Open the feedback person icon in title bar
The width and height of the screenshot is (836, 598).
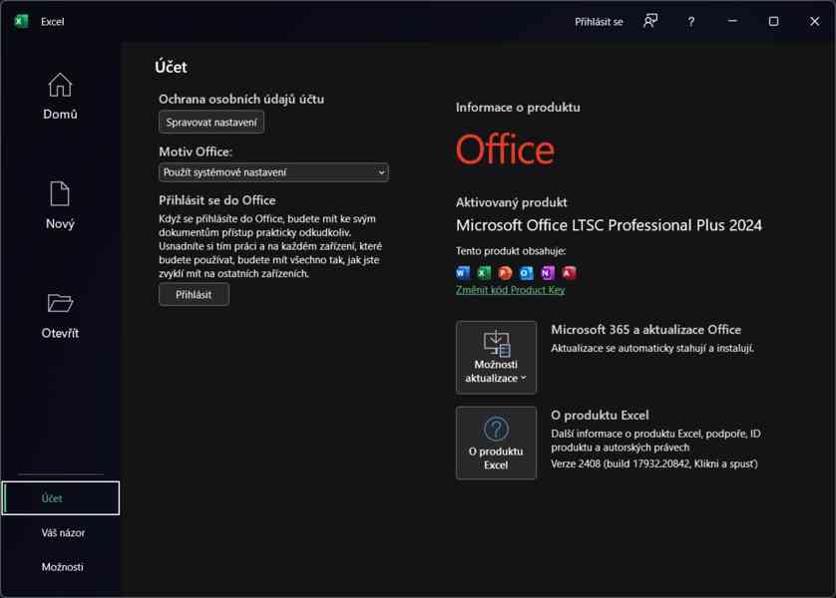coord(649,21)
